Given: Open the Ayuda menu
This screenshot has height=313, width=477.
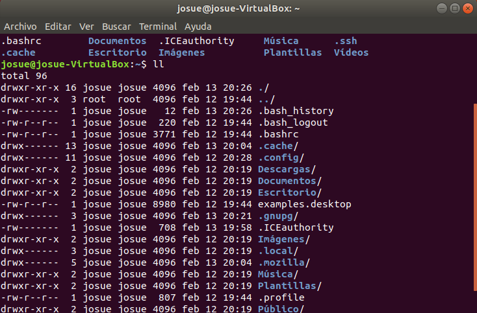Looking at the screenshot, I should click(x=198, y=27).
